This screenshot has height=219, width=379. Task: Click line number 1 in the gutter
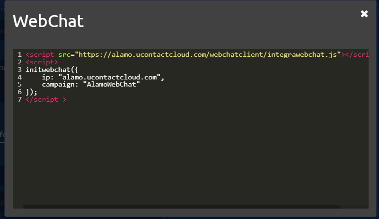19,54
